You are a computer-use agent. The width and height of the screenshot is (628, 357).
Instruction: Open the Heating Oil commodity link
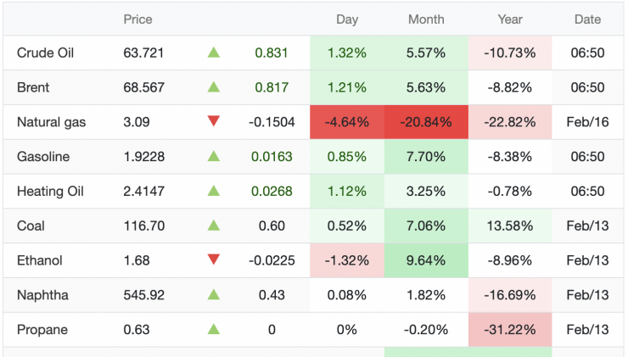coord(49,192)
